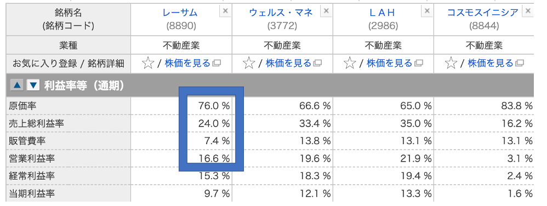Expand 利益率等 section with down arrow
547x206 pixels.
coord(33,85)
